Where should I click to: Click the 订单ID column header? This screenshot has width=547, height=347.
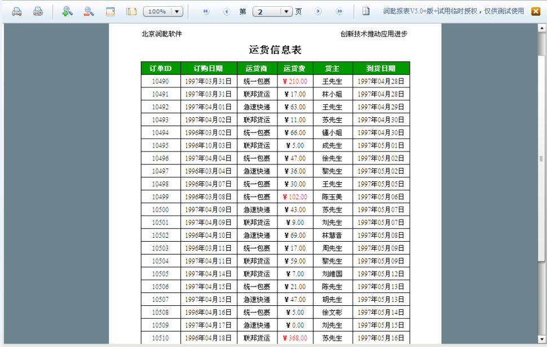161,68
